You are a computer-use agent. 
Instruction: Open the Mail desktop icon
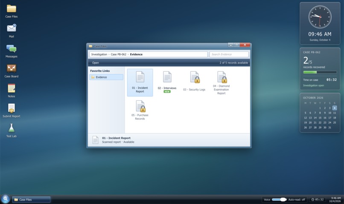(12, 31)
